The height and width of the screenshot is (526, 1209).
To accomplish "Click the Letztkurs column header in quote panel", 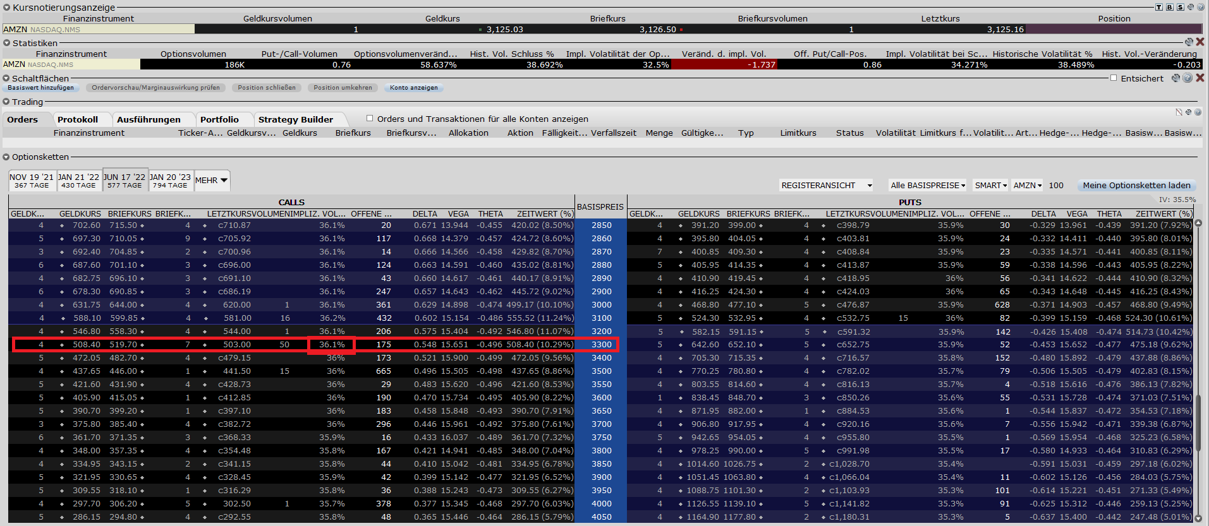I will point(940,18).
